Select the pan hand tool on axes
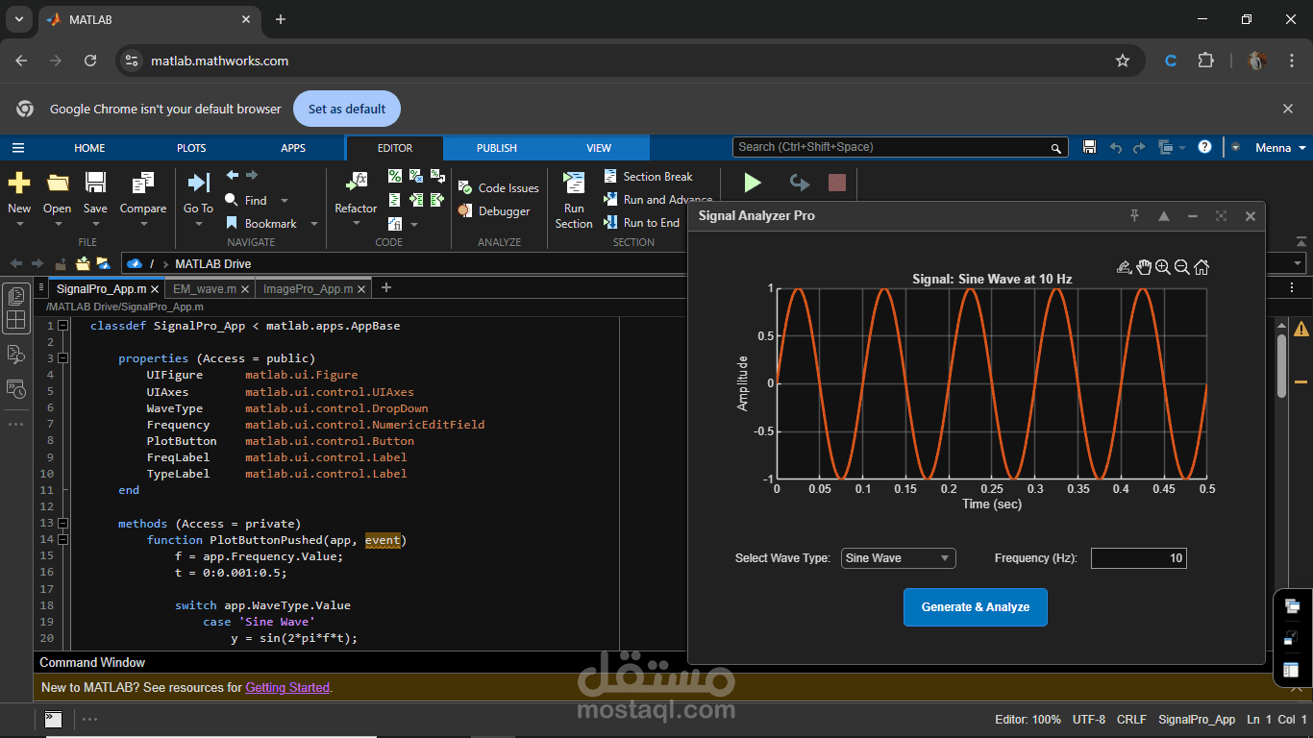The image size is (1313, 738). point(1144,267)
